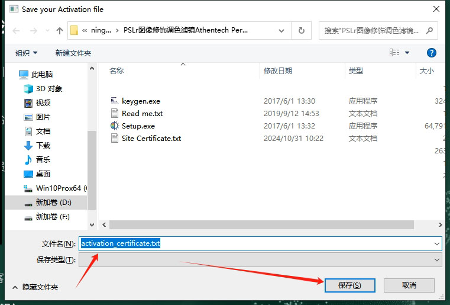Click the folder icon in address bar
This screenshot has width=450, height=305.
click(75, 30)
